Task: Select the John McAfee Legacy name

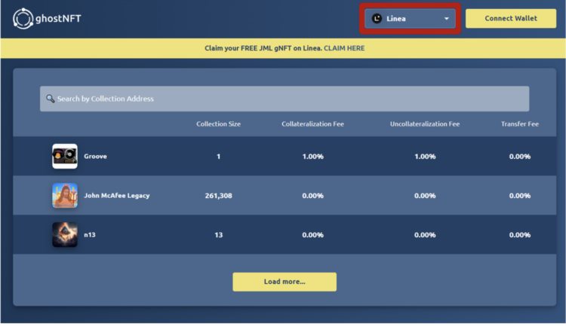Action: coord(116,196)
